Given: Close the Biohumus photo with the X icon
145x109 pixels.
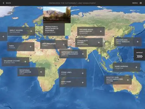Looking at the screenshot, I should pyautogui.click(x=69, y=8).
